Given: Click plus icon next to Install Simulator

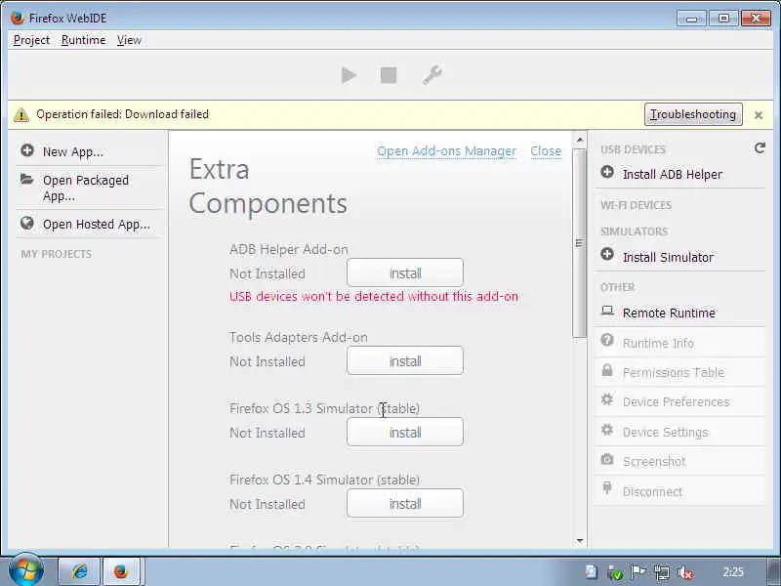Looking at the screenshot, I should 607,255.
